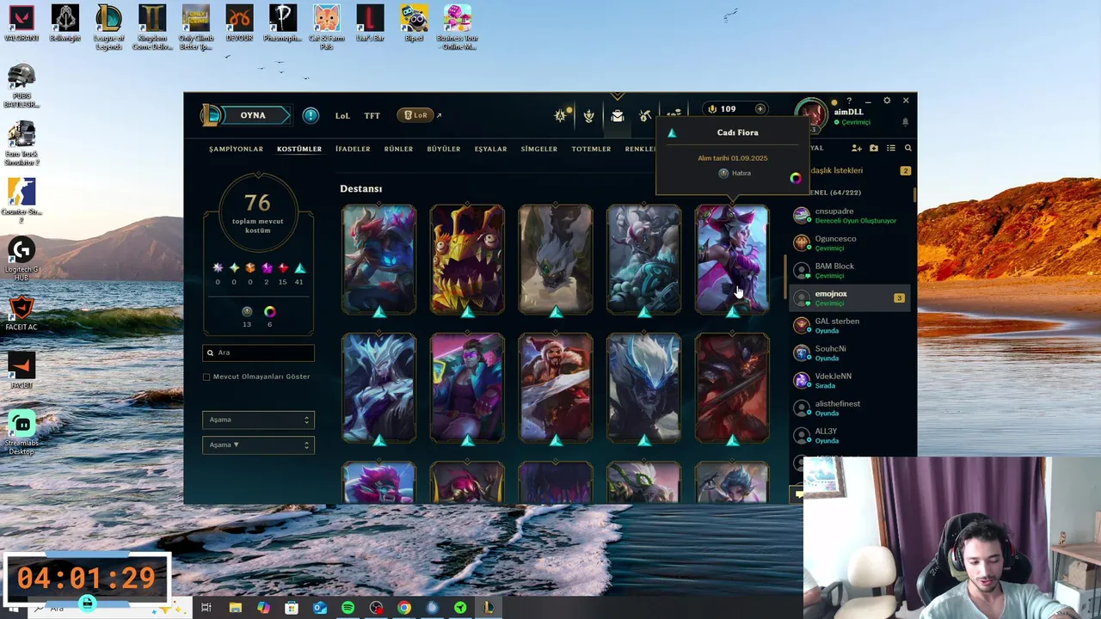The width and height of the screenshot is (1101, 619).
Task: Select the Kingdom Come Deliverance II shortcut
Action: [x=152, y=27]
